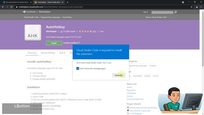Click the address bar URL

point(51,7)
